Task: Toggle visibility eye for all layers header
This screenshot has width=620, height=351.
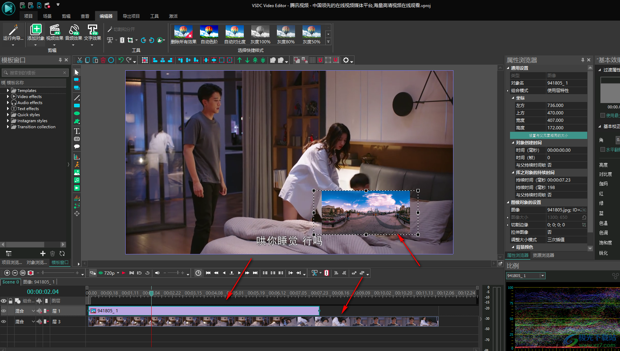Action: [4, 301]
